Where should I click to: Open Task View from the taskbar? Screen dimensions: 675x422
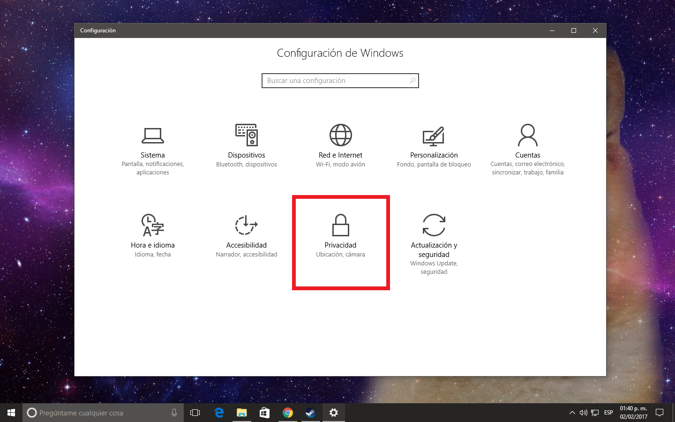pos(195,413)
